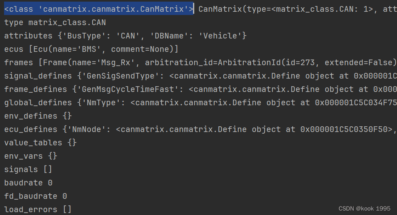Image resolution: width=397 pixels, height=215 pixels.
Task: Click the 'load_errors []' line
Action: point(38,210)
